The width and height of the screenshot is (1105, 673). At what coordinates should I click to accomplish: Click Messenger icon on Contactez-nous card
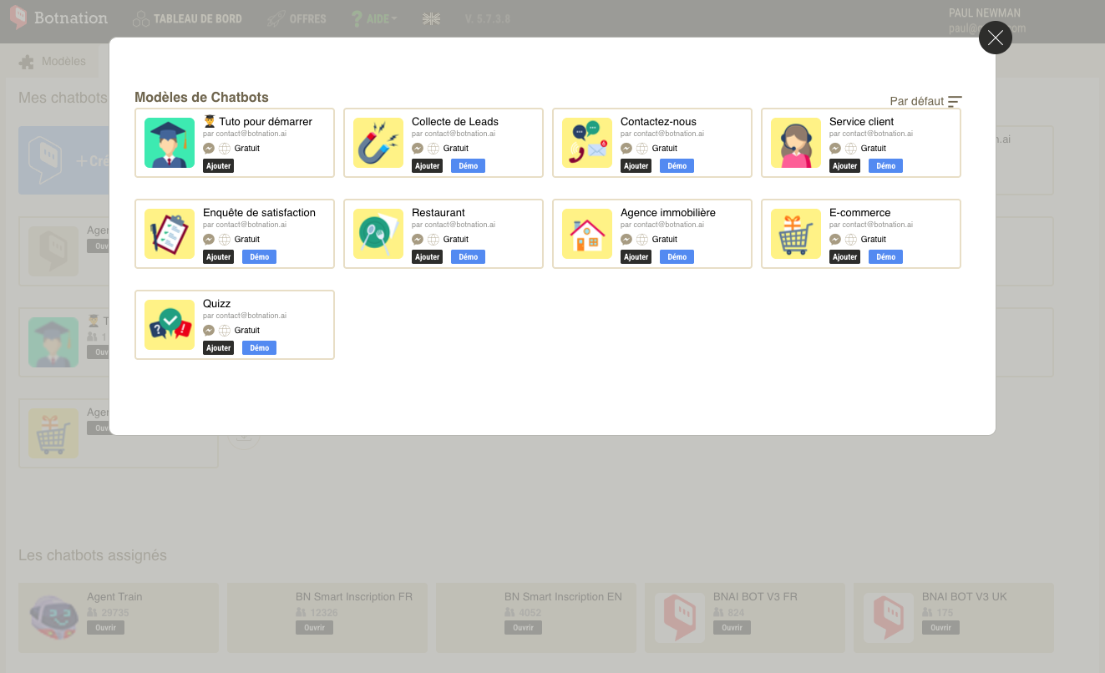click(626, 149)
